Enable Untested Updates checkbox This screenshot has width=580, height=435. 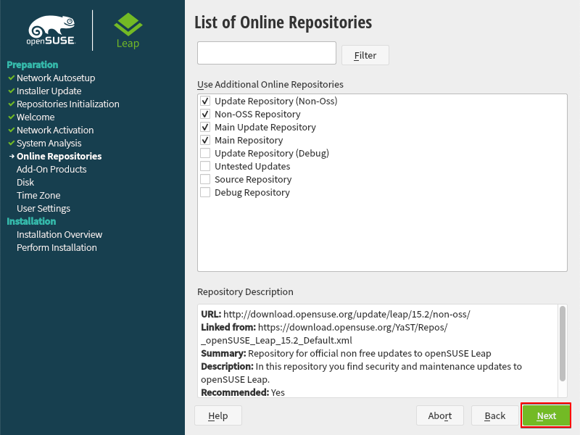pos(205,166)
